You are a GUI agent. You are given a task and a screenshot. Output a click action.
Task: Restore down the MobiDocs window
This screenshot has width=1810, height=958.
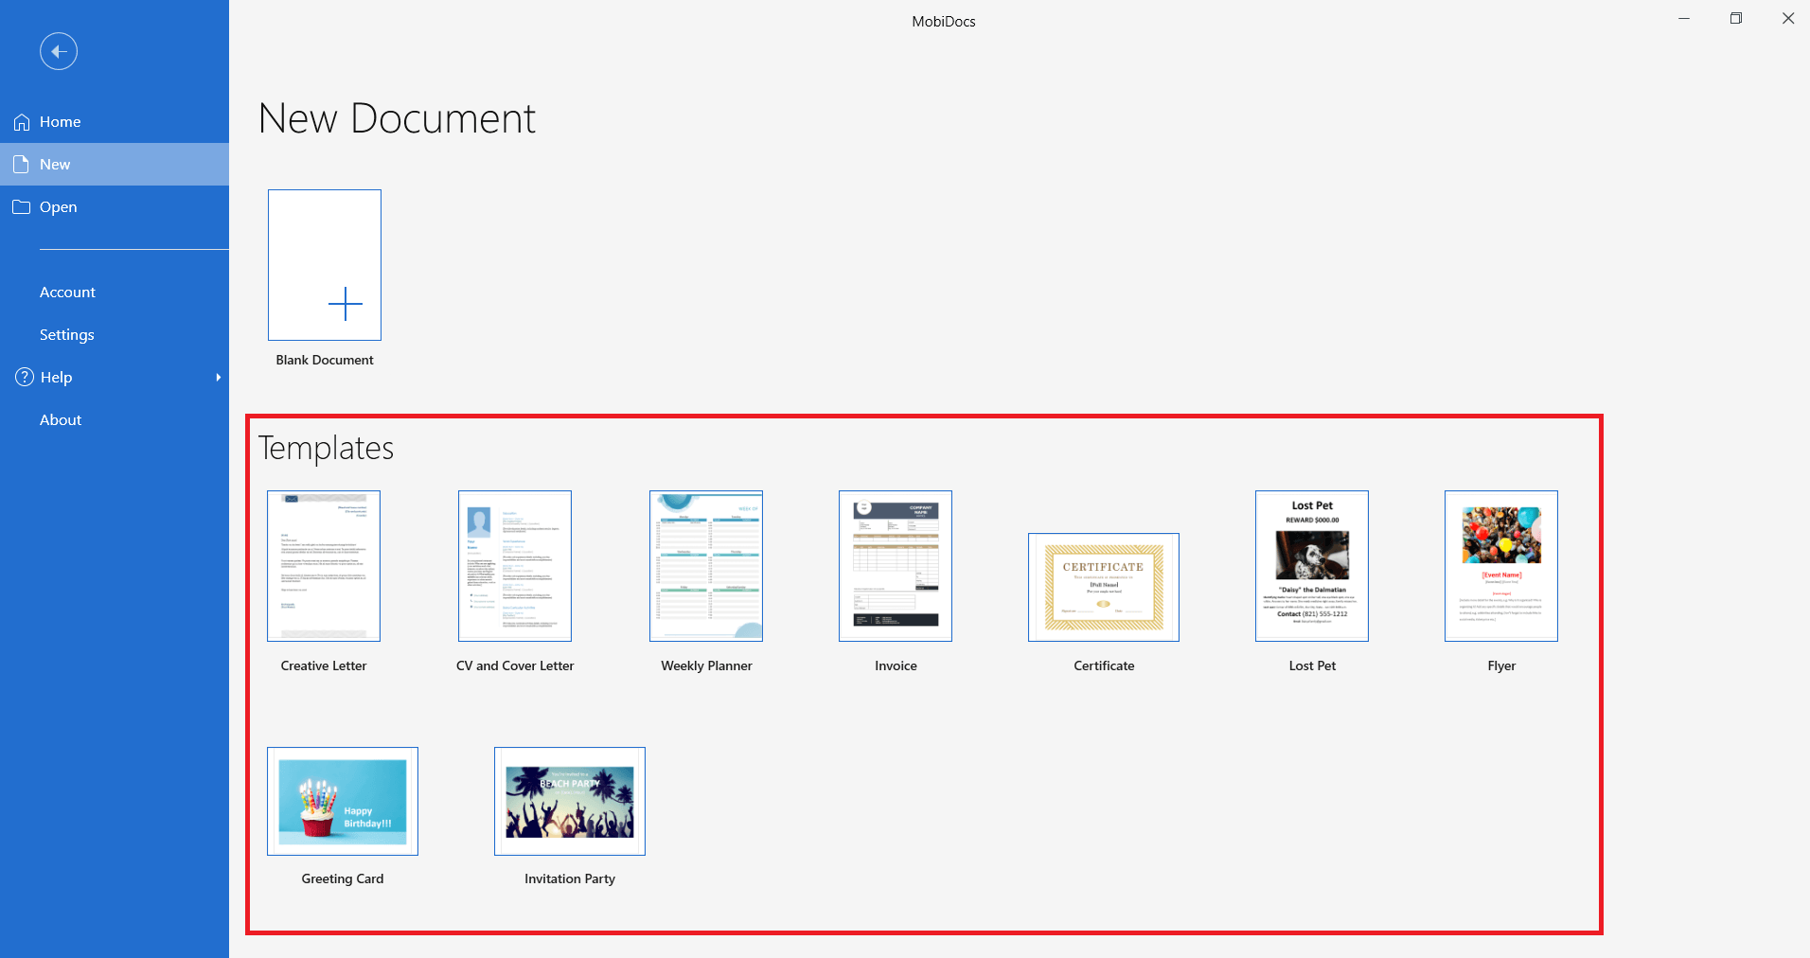pos(1736,19)
